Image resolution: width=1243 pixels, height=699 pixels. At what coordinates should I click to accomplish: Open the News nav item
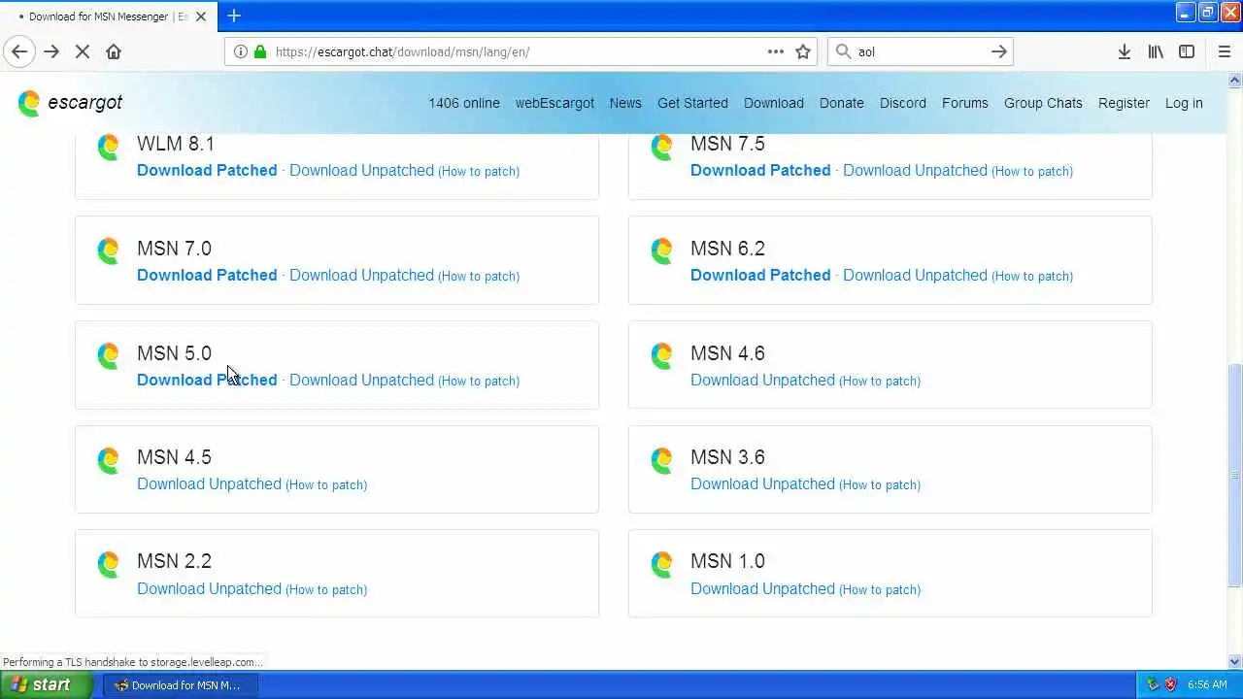click(625, 103)
